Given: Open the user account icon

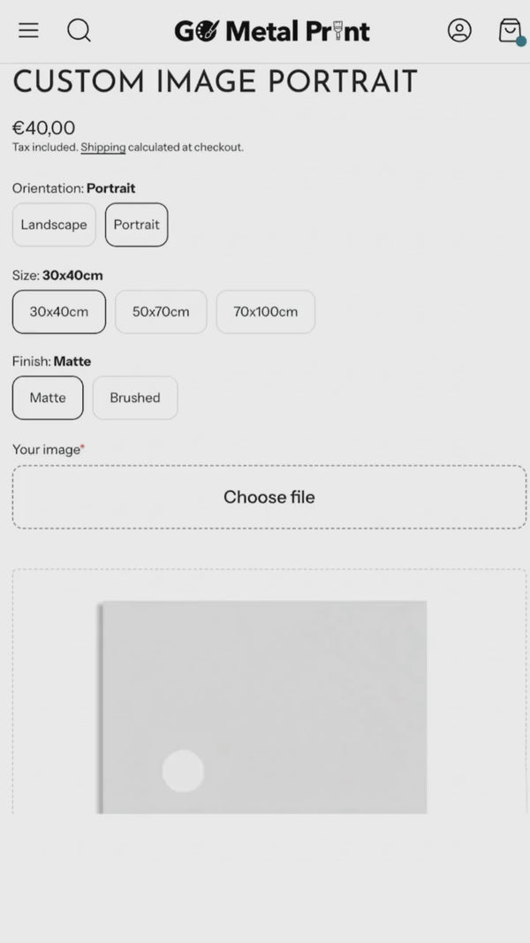Looking at the screenshot, I should point(459,30).
